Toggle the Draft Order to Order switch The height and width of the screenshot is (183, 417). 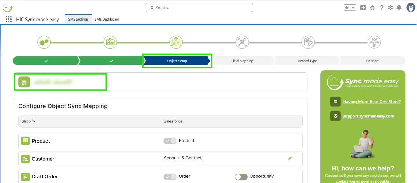(x=170, y=177)
